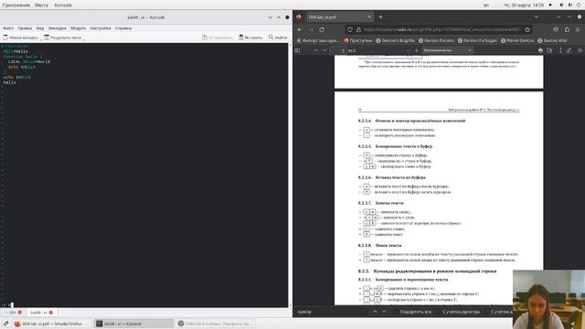Go back in Firefox
Screen dimensions: 585x329
click(300, 29)
